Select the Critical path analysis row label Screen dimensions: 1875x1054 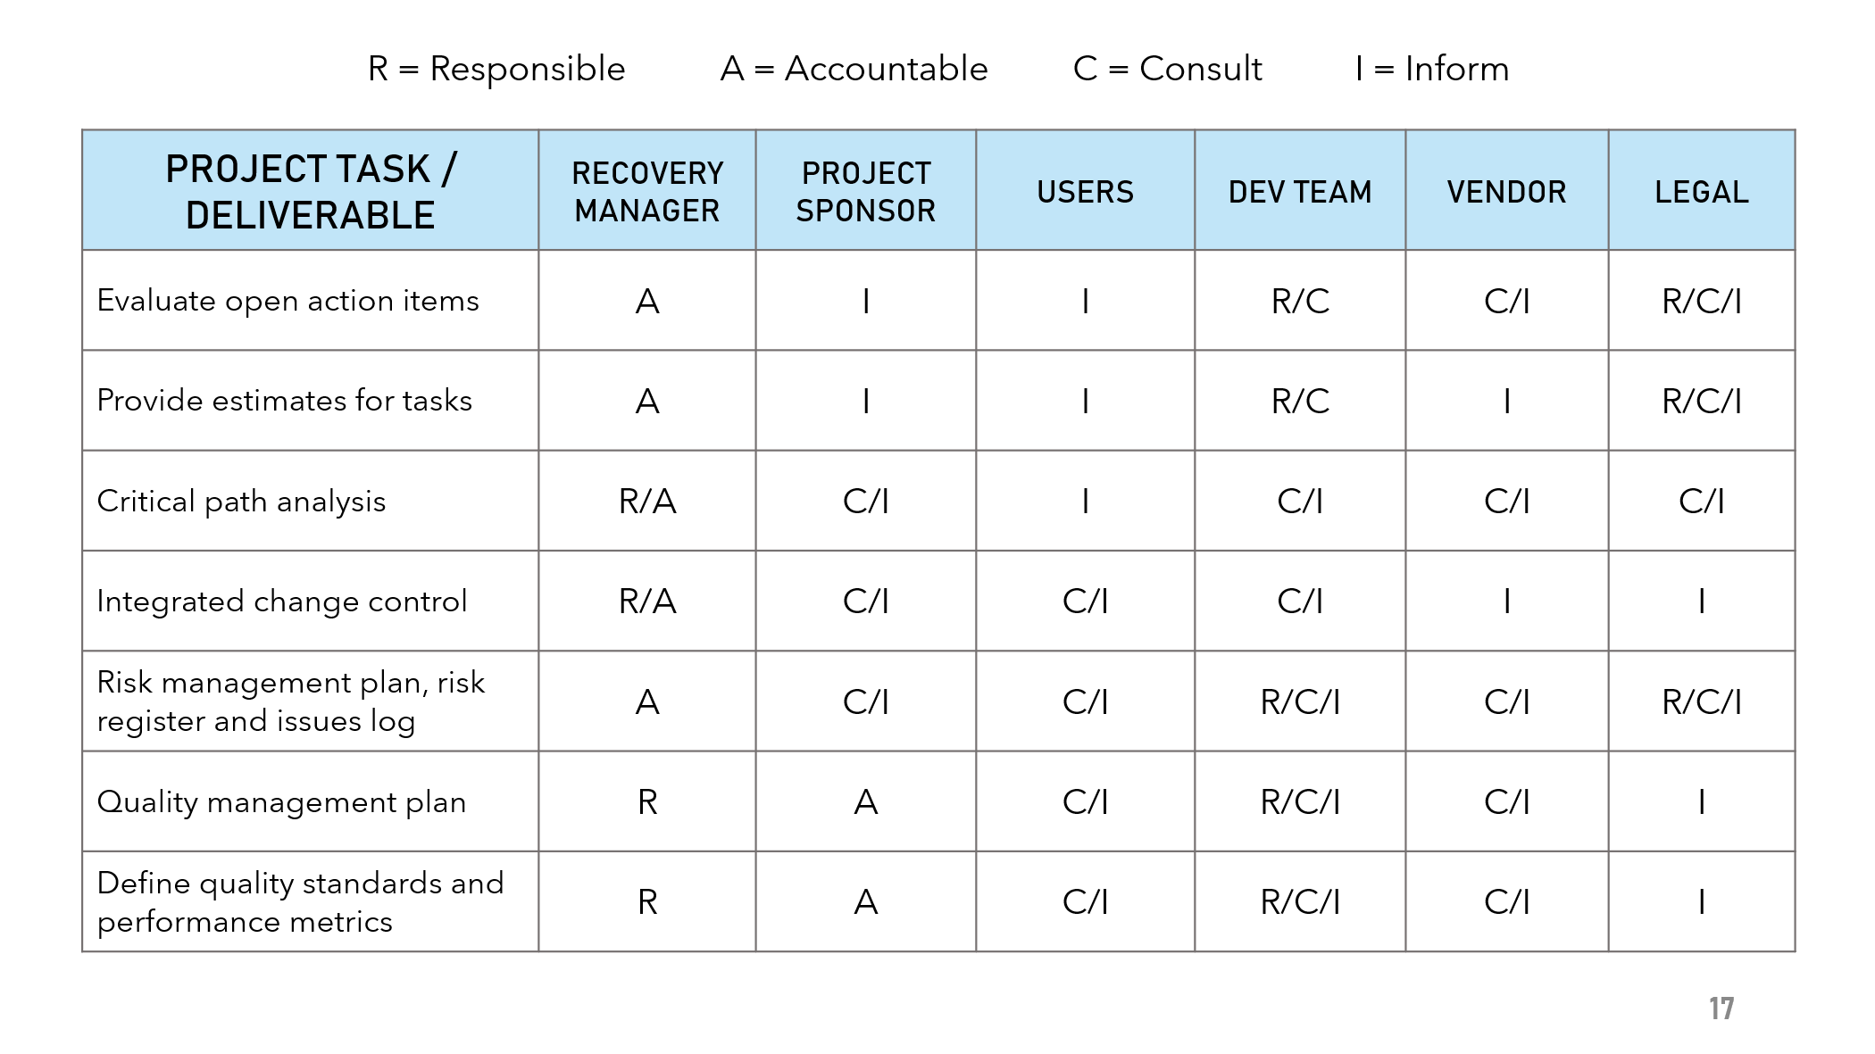pos(241,501)
